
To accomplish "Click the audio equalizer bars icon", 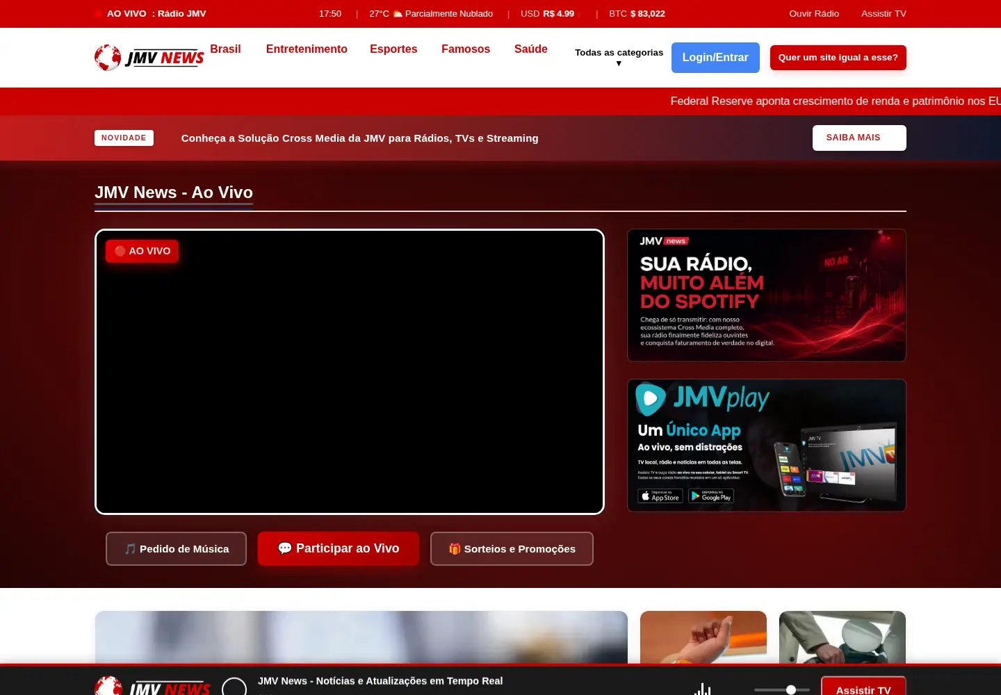I will point(702,689).
